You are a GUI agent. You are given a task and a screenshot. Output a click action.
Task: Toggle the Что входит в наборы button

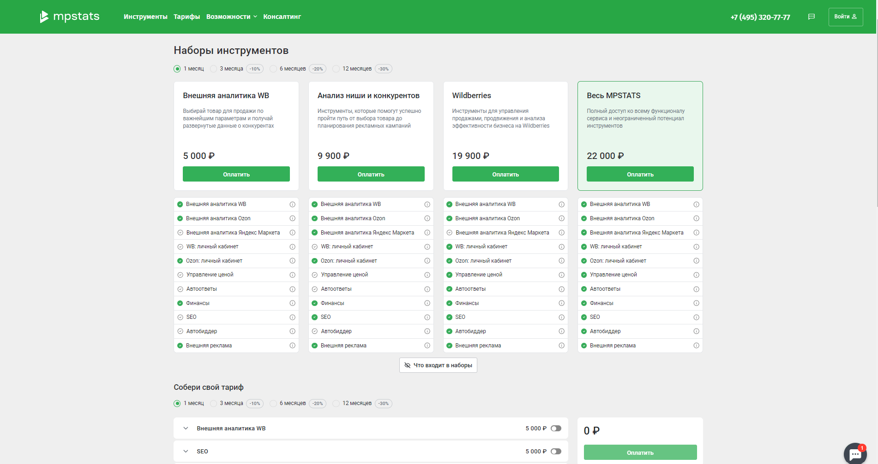[438, 365]
